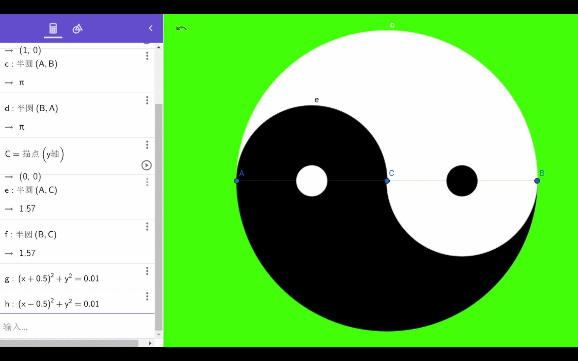
Task: Select the definition C = 描点 (y轴)
Action: pos(34,154)
